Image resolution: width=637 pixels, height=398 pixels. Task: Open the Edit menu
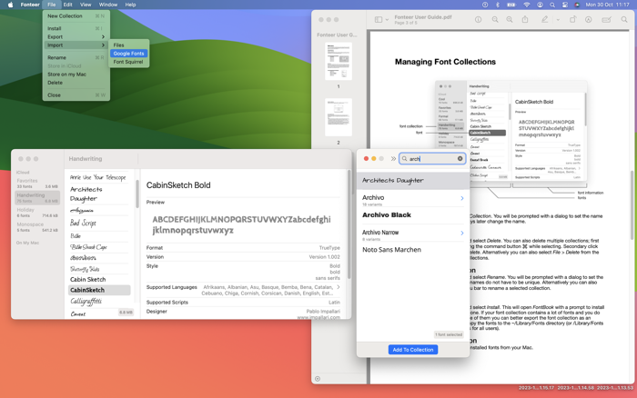point(68,5)
